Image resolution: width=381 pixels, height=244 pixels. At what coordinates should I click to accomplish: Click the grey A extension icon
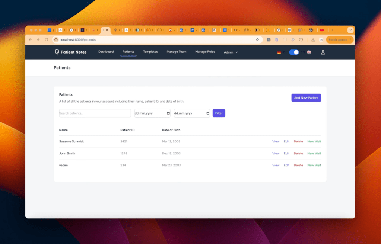(x=269, y=39)
